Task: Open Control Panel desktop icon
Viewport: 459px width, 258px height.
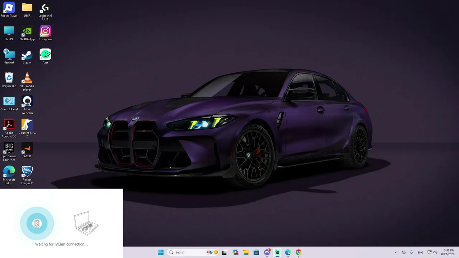Action: pos(9,103)
